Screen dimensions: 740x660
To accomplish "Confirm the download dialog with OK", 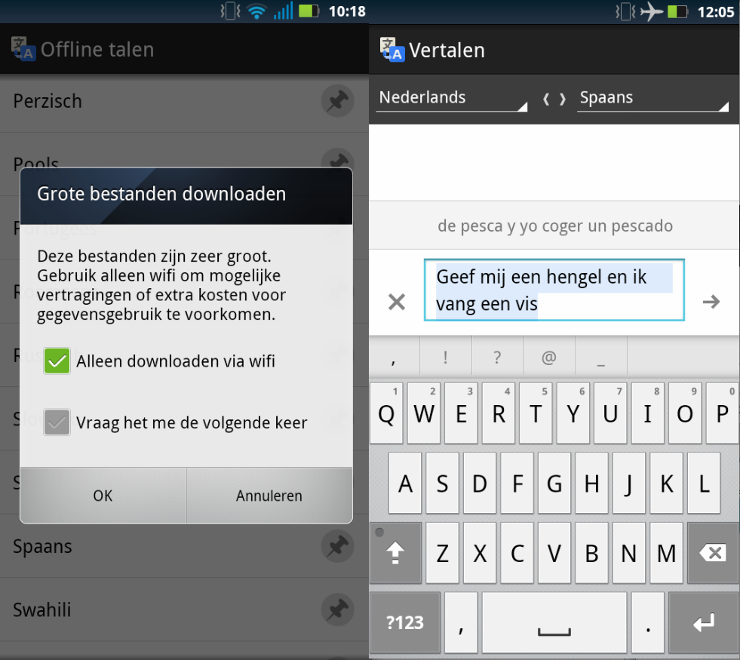I will pyautogui.click(x=103, y=496).
